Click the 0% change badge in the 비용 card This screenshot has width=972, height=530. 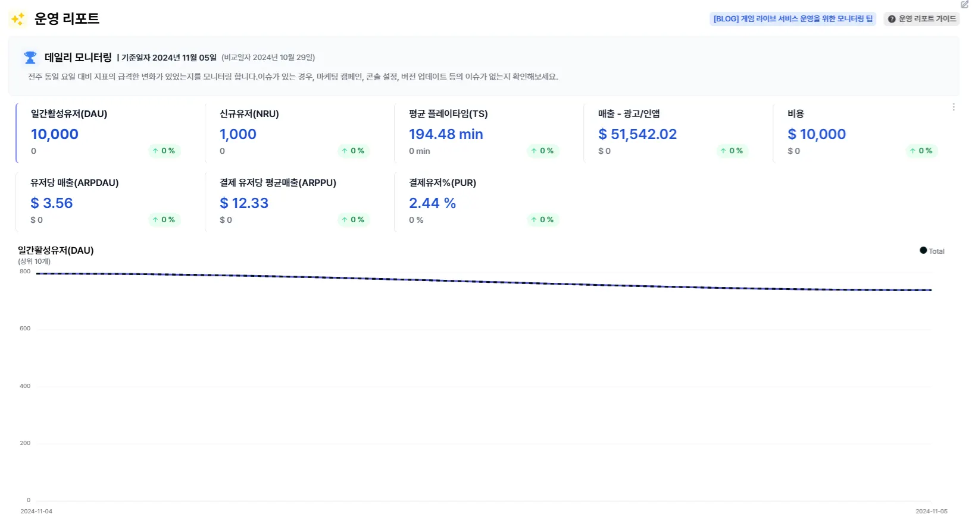point(921,151)
